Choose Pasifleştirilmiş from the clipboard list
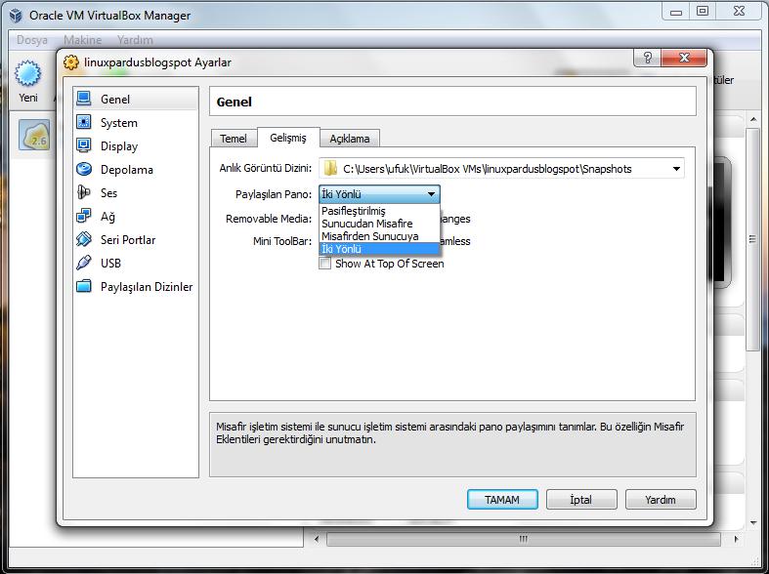 379,211
